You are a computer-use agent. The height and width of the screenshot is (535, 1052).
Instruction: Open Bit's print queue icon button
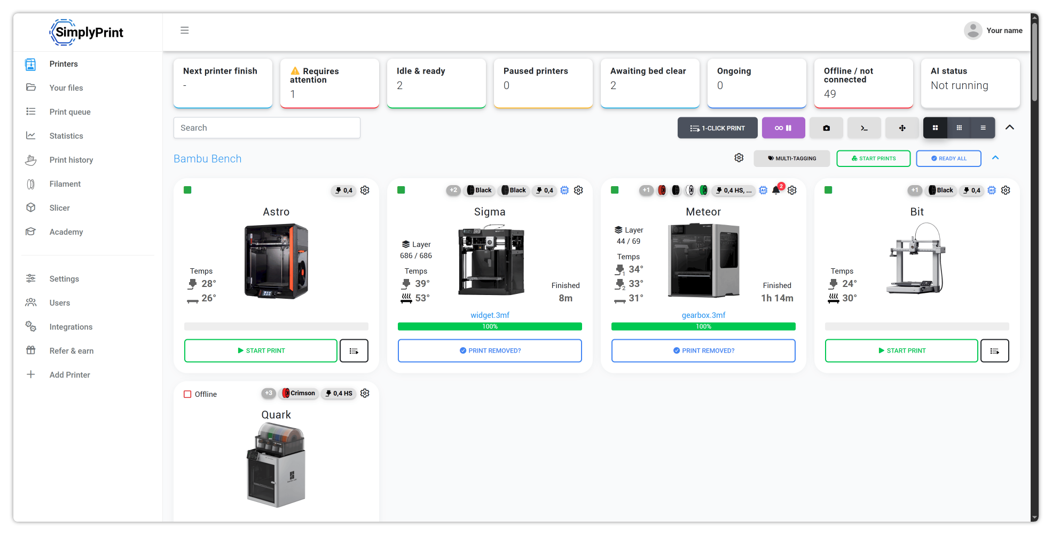pyautogui.click(x=995, y=351)
